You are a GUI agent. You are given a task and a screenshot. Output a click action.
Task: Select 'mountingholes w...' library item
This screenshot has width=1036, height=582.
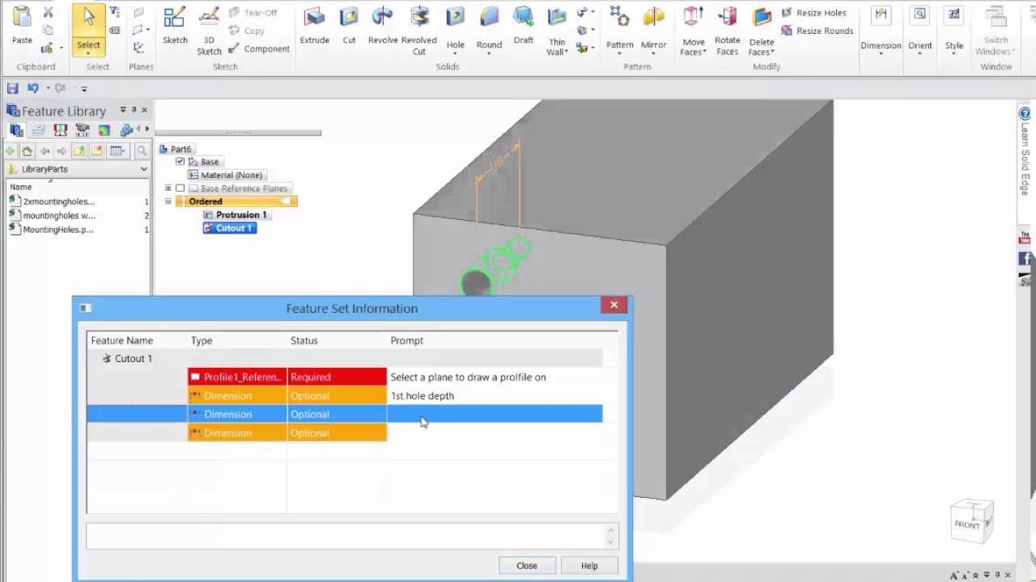pos(59,216)
